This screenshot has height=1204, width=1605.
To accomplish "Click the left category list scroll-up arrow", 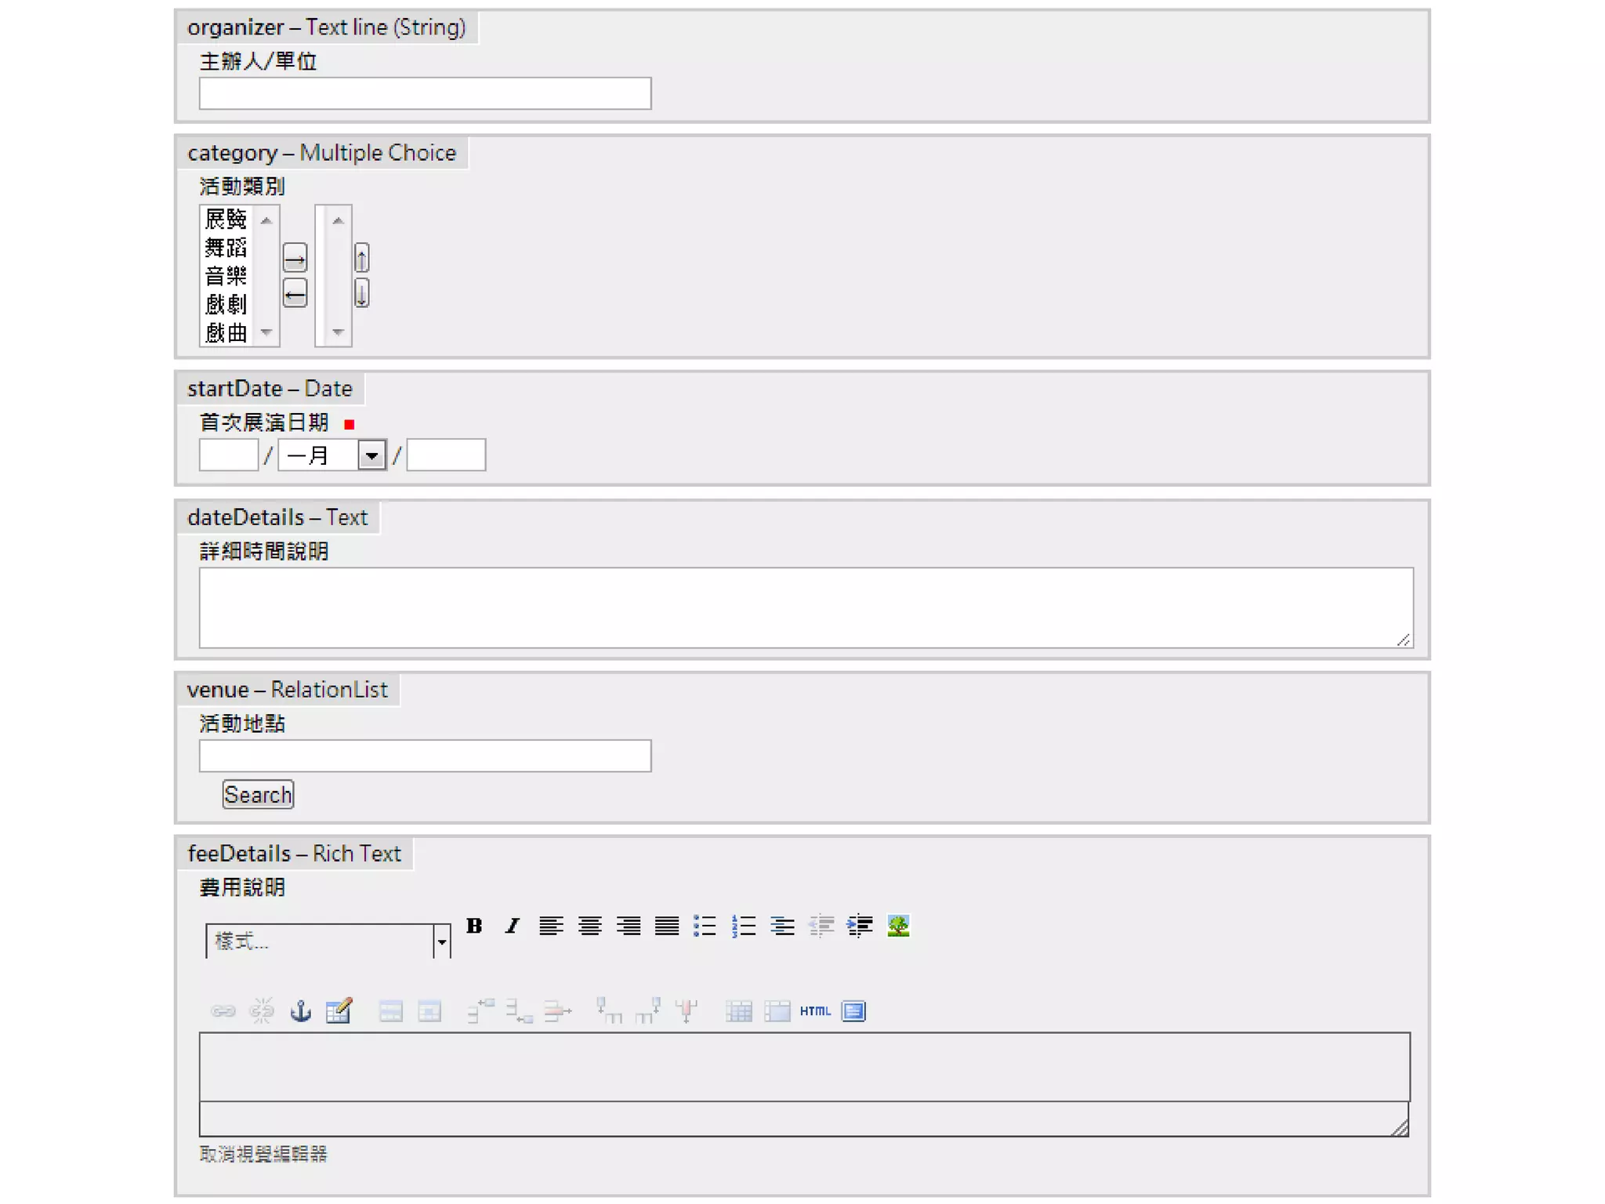I will click(x=266, y=220).
